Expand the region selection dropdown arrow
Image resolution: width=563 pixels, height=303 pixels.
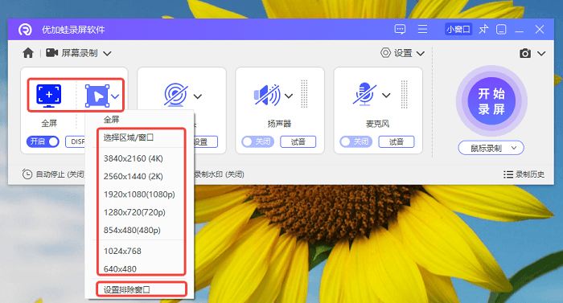pos(115,96)
